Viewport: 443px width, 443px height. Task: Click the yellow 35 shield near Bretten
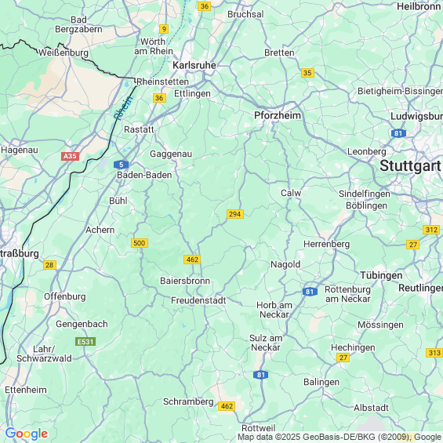pos(307,73)
